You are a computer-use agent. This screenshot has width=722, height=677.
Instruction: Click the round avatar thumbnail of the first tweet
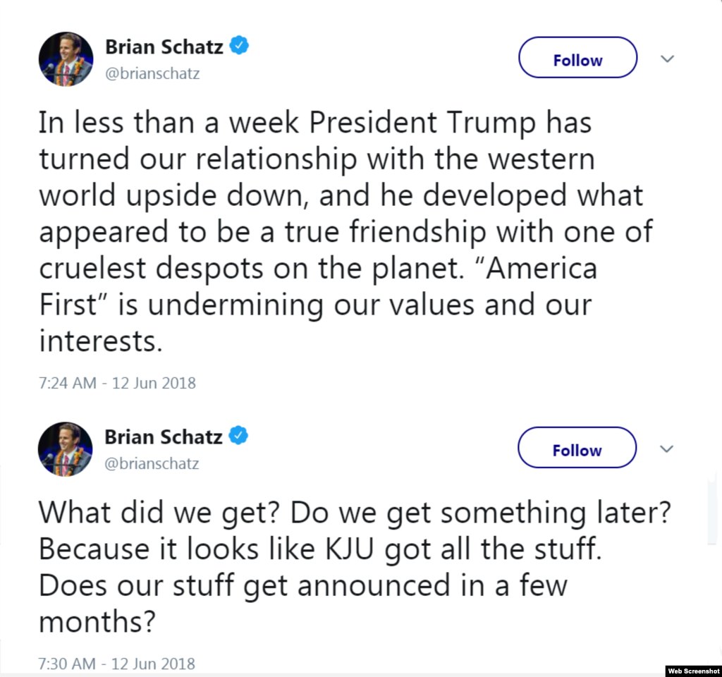tap(66, 59)
